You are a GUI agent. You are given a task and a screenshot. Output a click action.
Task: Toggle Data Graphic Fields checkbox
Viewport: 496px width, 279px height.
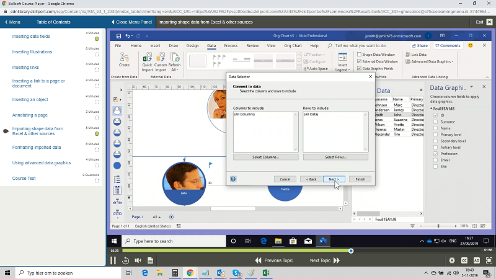click(x=359, y=68)
